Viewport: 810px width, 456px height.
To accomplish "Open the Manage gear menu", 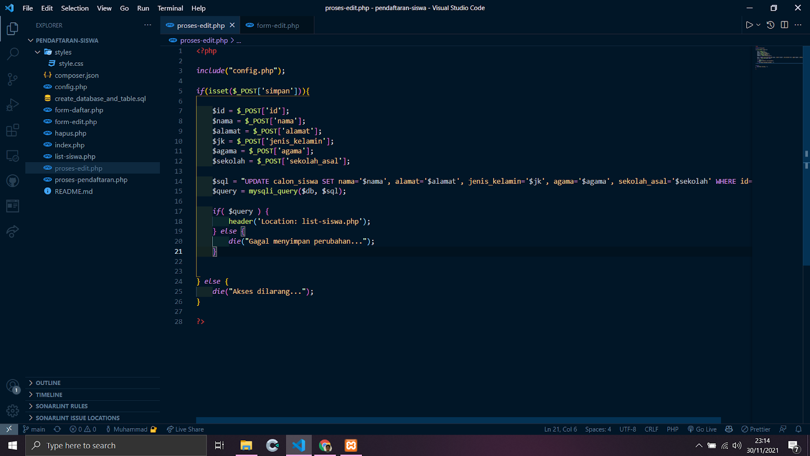I will point(13,410).
